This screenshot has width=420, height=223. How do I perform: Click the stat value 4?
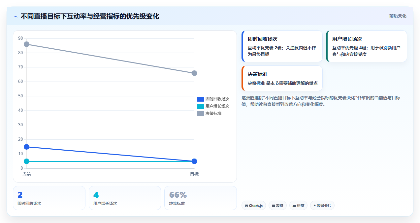(x=96, y=195)
